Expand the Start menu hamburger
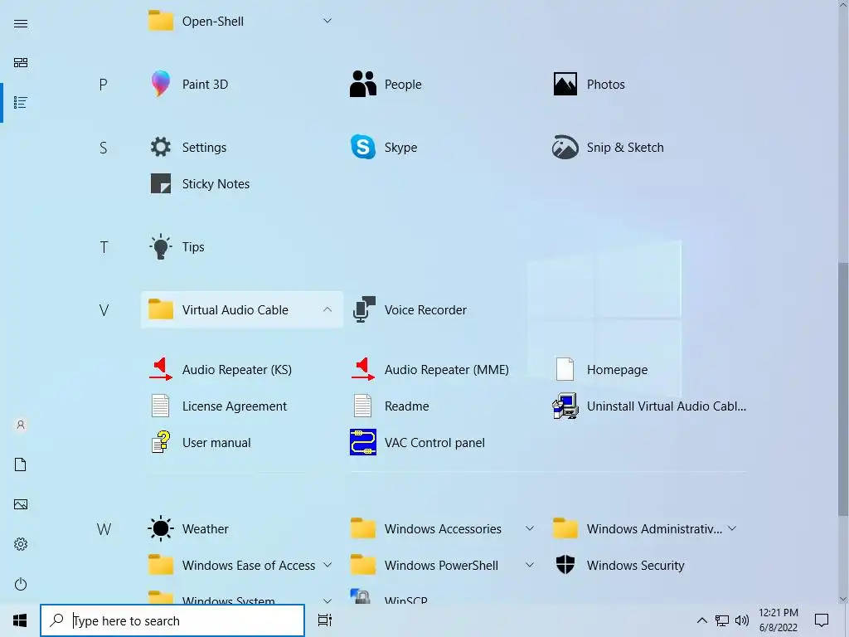 tap(21, 23)
